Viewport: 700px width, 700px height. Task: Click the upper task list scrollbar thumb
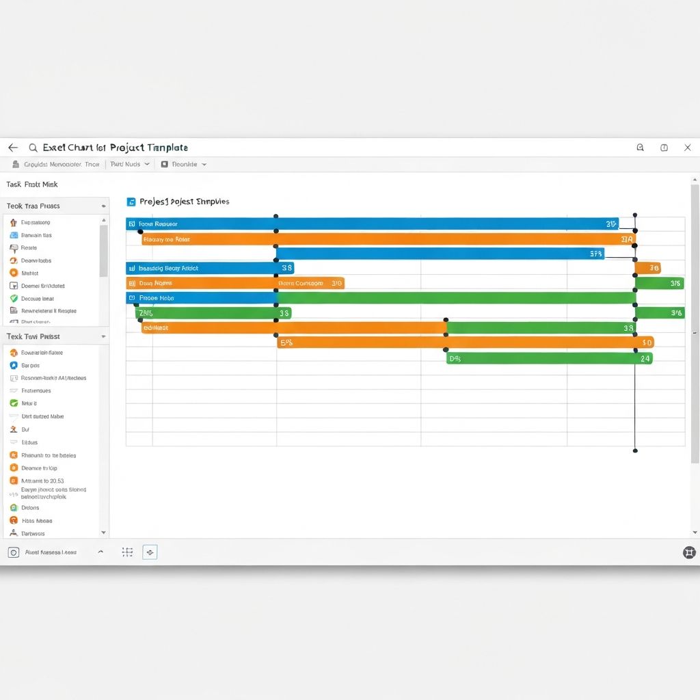[104, 251]
